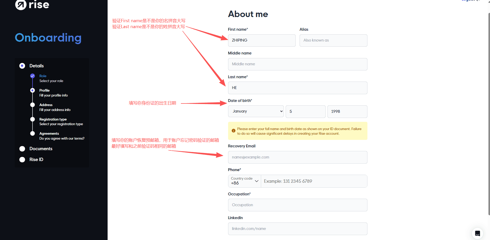The image size is (490, 240).
Task: Click the 'About me' heading
Action: point(248,14)
